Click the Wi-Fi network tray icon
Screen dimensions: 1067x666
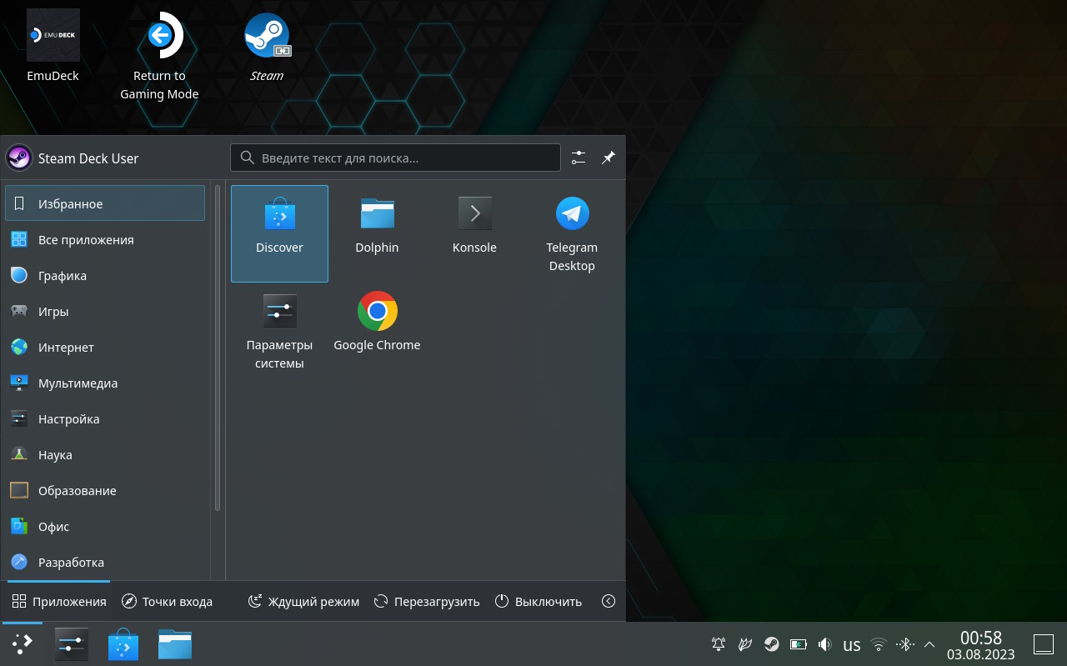click(x=879, y=644)
